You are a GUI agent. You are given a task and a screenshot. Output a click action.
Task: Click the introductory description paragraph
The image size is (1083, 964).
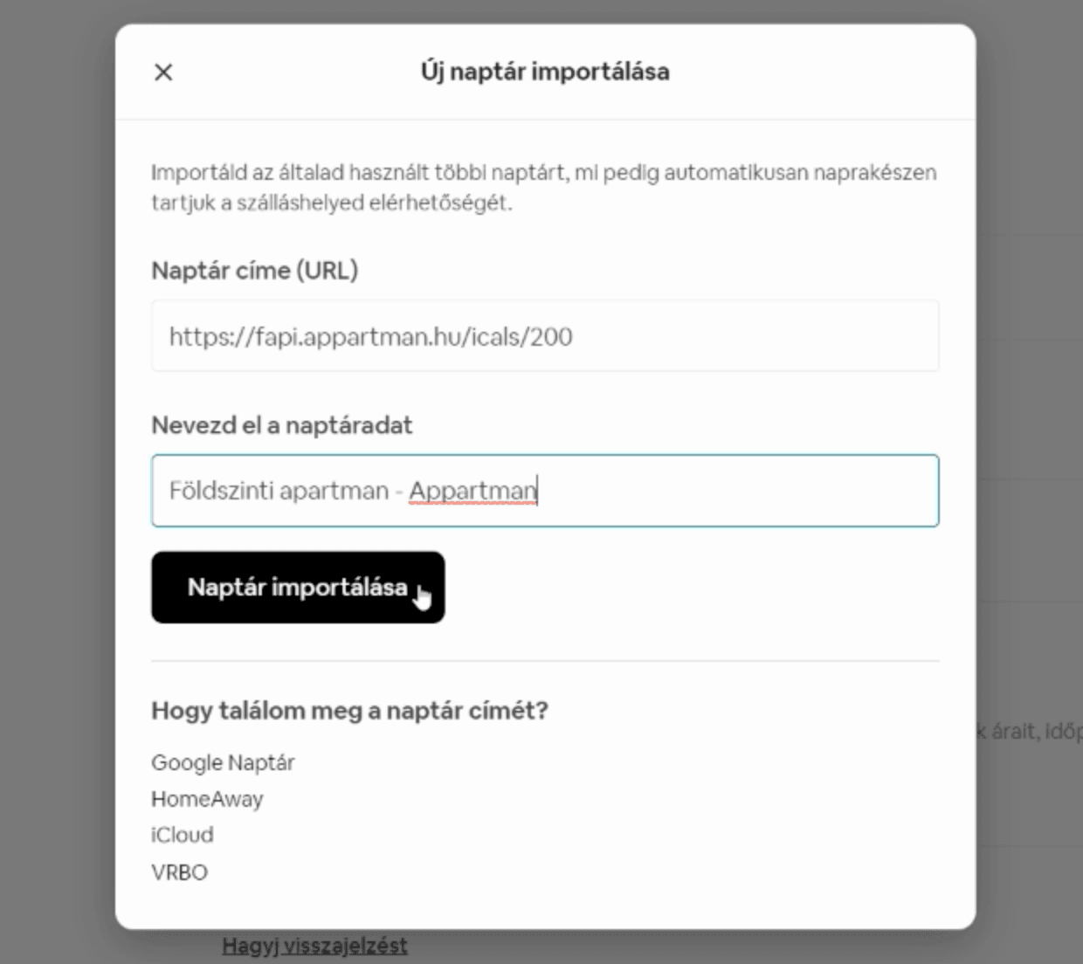544,188
